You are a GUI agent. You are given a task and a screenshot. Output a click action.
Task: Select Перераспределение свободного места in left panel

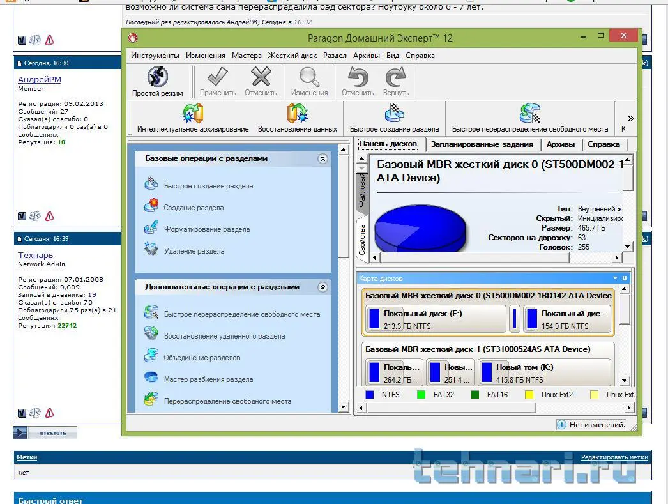[x=227, y=401]
